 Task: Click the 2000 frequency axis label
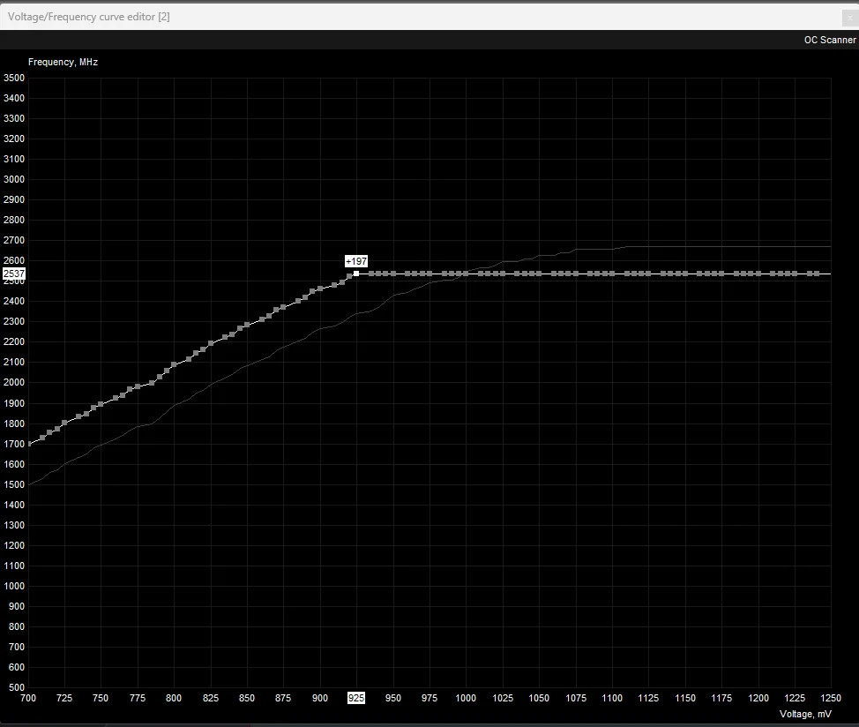[14, 382]
